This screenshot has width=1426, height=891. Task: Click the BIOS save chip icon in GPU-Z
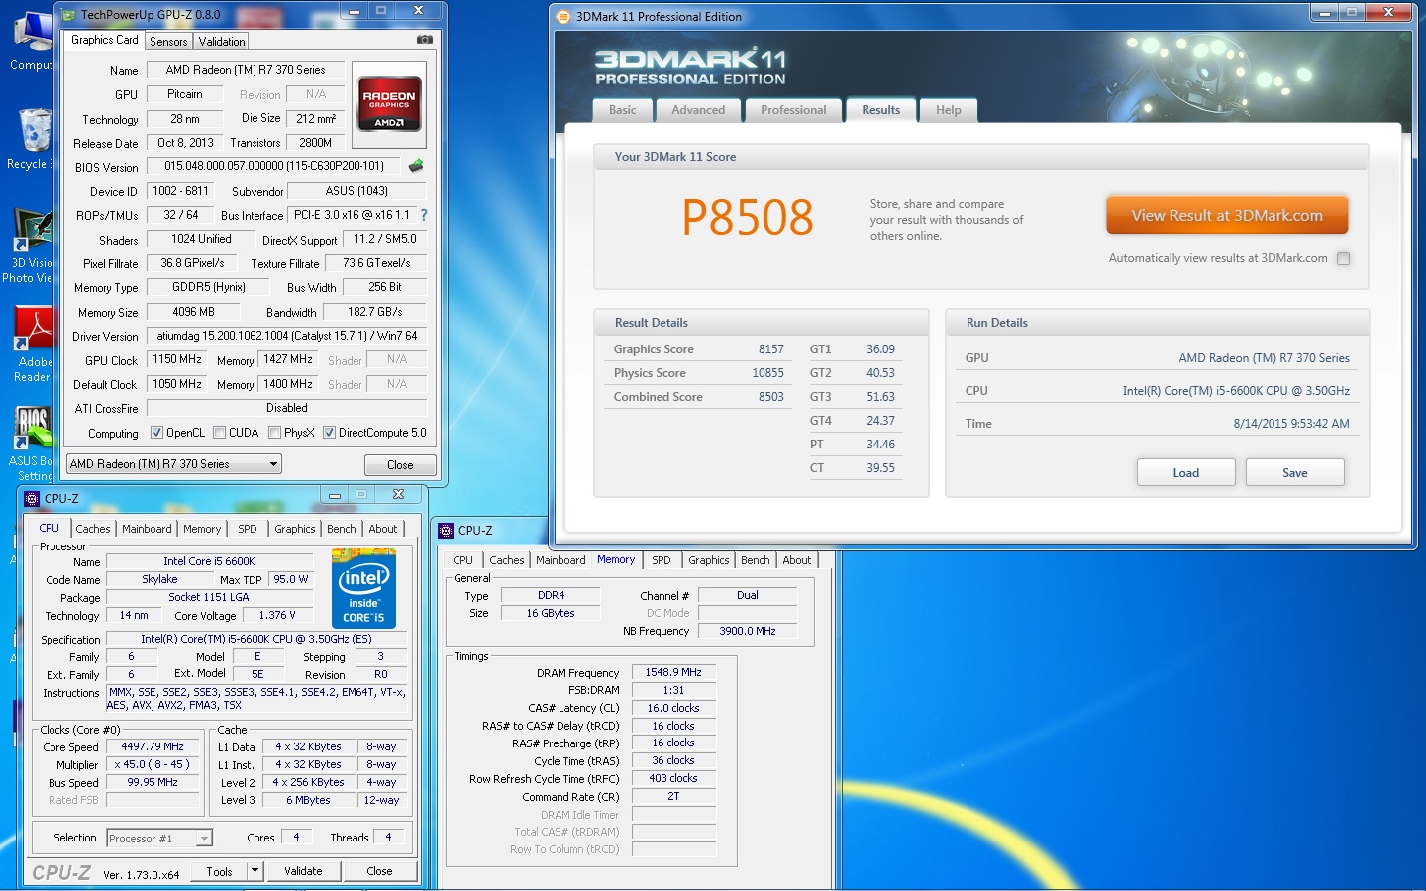click(x=416, y=166)
